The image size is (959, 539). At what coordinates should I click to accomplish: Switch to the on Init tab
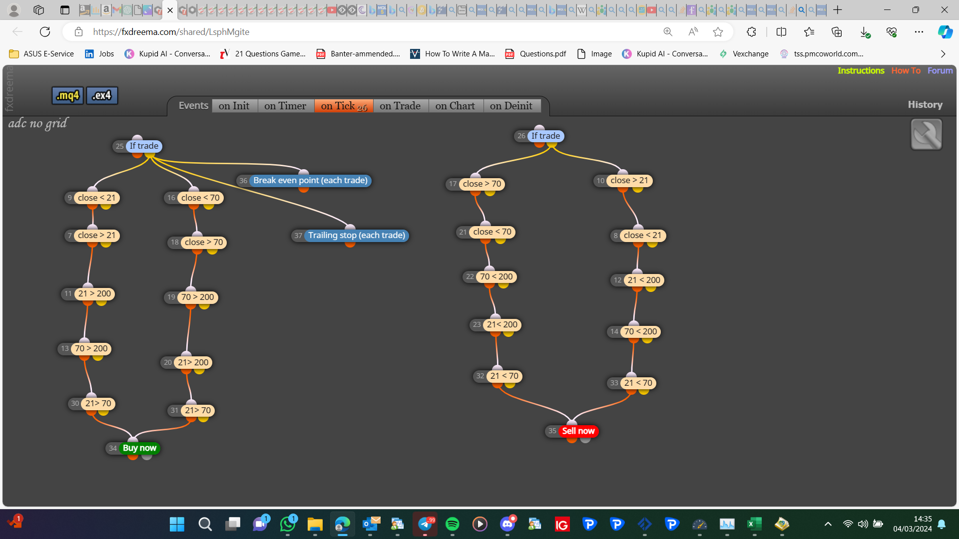(x=234, y=106)
